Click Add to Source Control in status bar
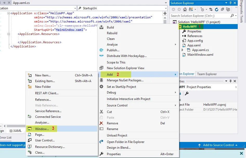Viewport: 246px width, 158px height. pos(218,145)
